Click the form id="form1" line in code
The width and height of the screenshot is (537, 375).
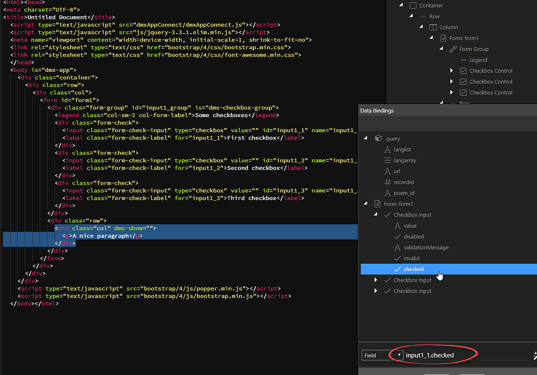(x=70, y=100)
